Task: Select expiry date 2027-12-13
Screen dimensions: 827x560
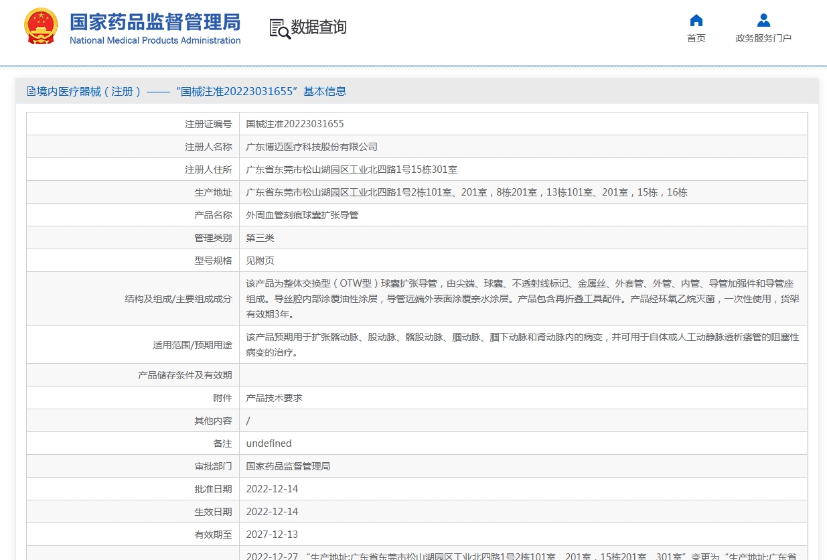Action: 273,535
